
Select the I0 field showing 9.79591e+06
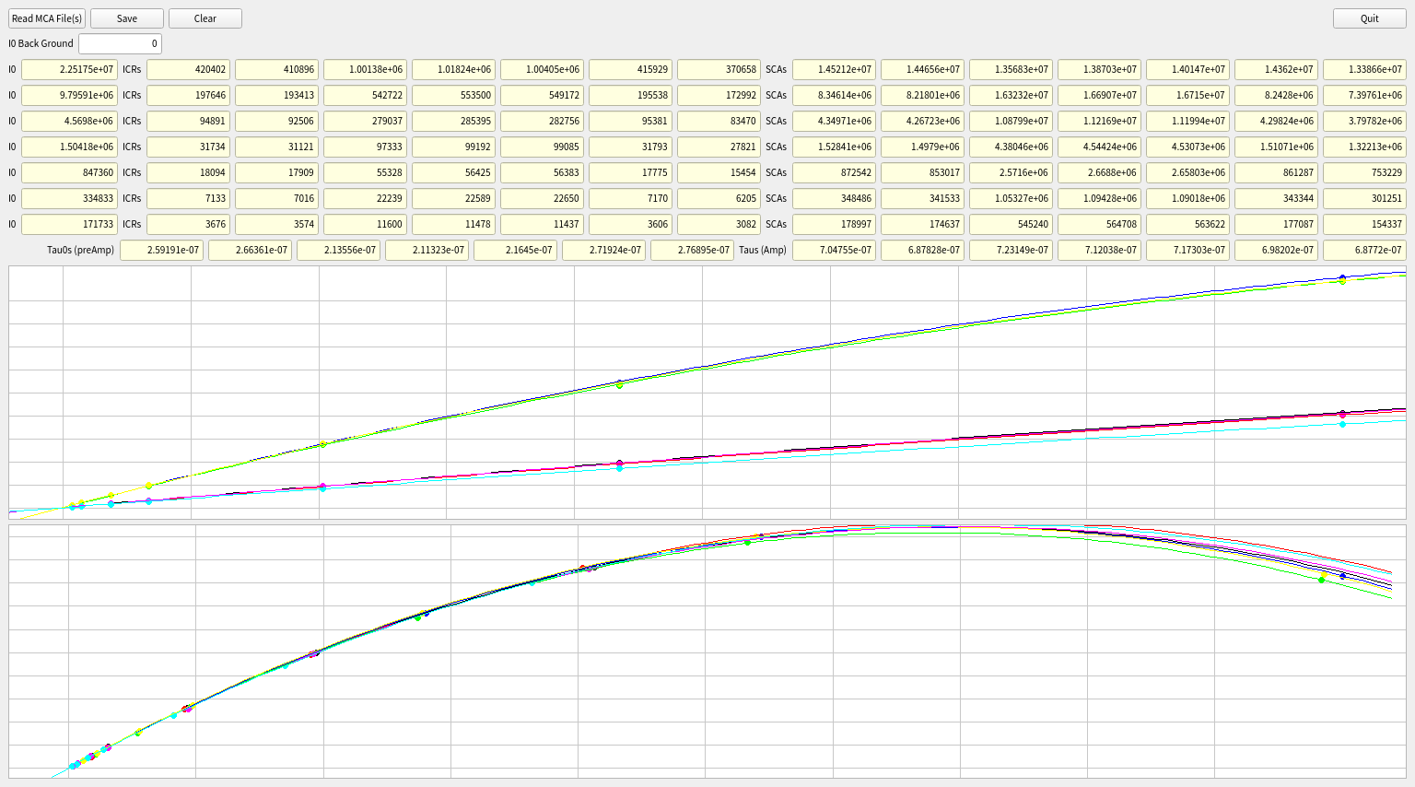click(x=69, y=95)
